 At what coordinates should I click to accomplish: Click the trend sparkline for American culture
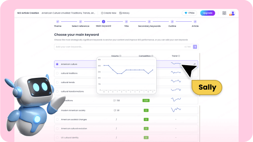pos(176,63)
